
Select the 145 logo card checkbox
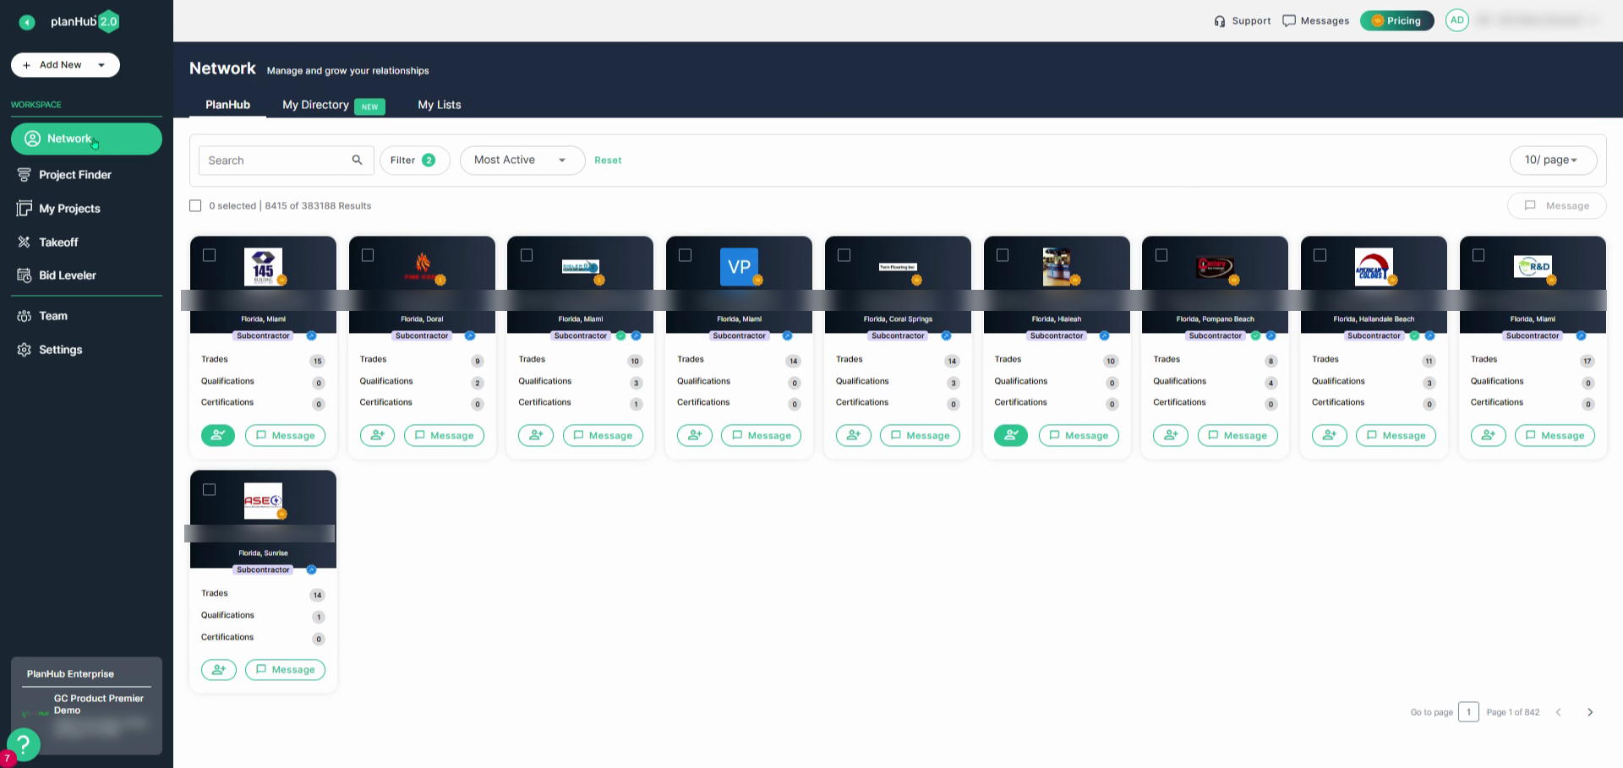tap(210, 255)
